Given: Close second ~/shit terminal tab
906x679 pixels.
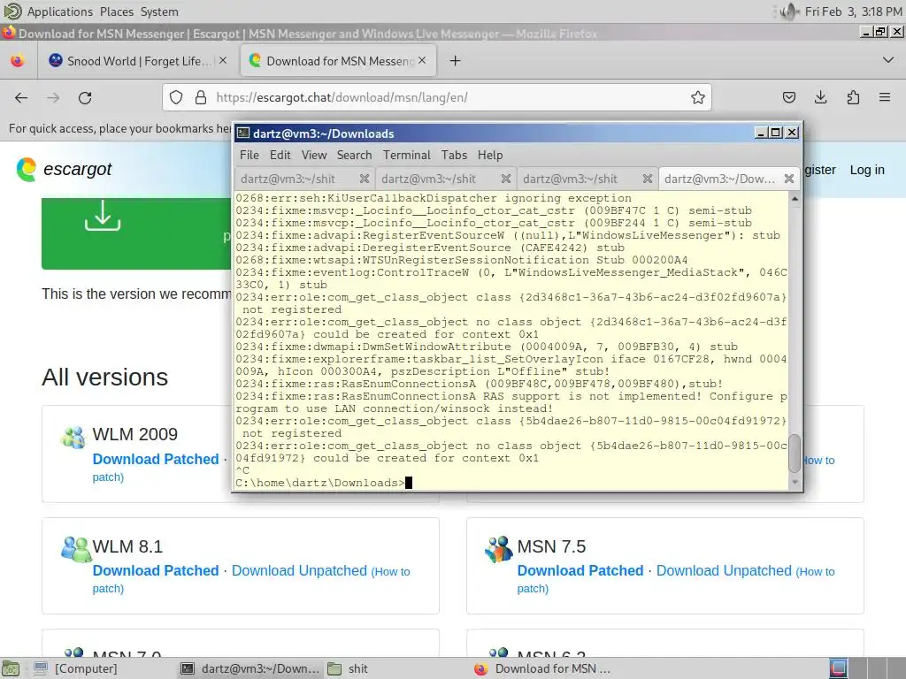Looking at the screenshot, I should pyautogui.click(x=505, y=179).
